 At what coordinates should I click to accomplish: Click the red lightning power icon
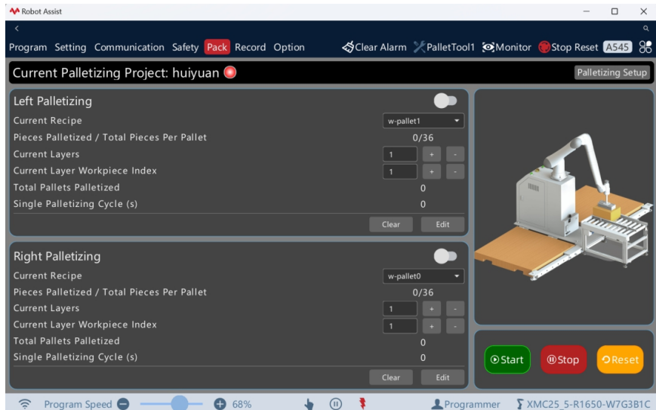coord(362,404)
